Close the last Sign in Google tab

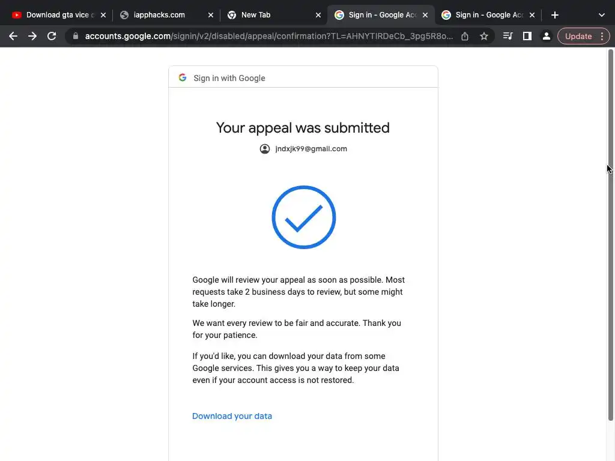(x=532, y=15)
